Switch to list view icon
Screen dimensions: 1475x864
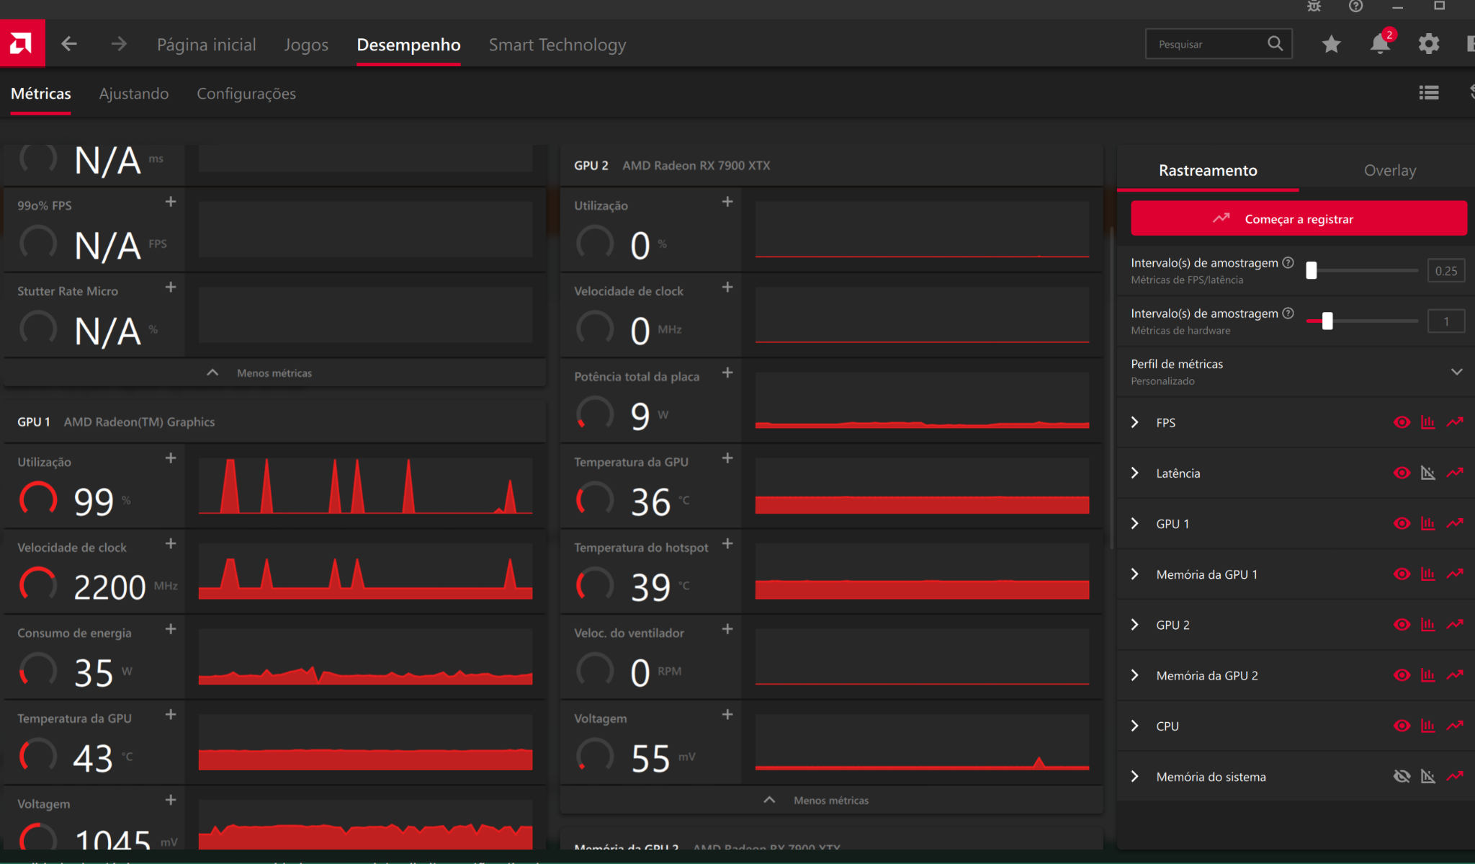[1429, 93]
